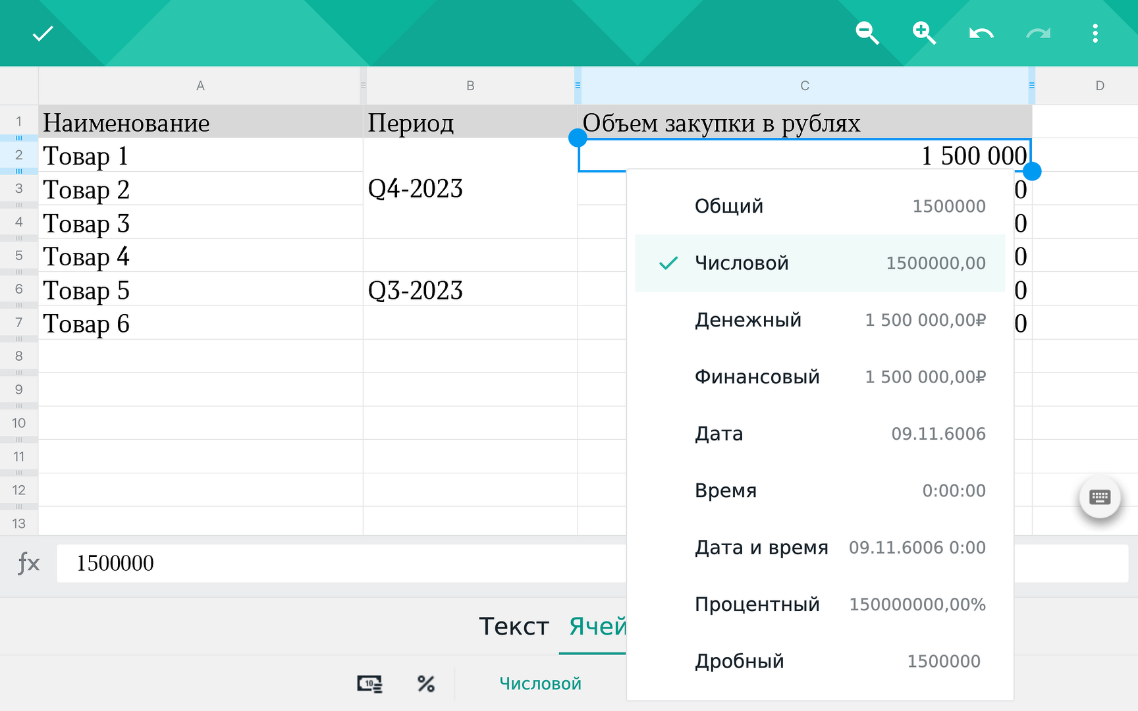Select cell Товар 5
This screenshot has width=1138, height=711.
click(201, 290)
